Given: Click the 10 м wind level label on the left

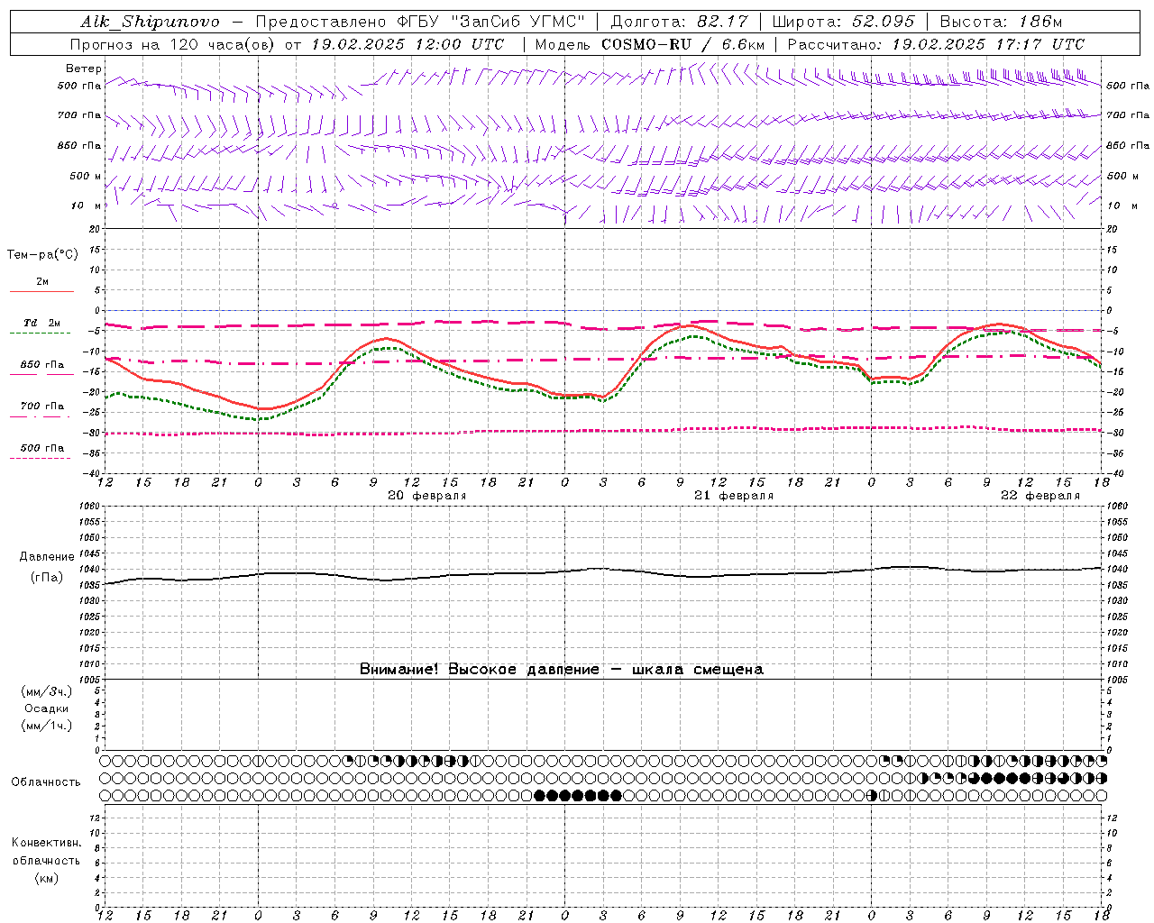Looking at the screenshot, I should 87,206.
